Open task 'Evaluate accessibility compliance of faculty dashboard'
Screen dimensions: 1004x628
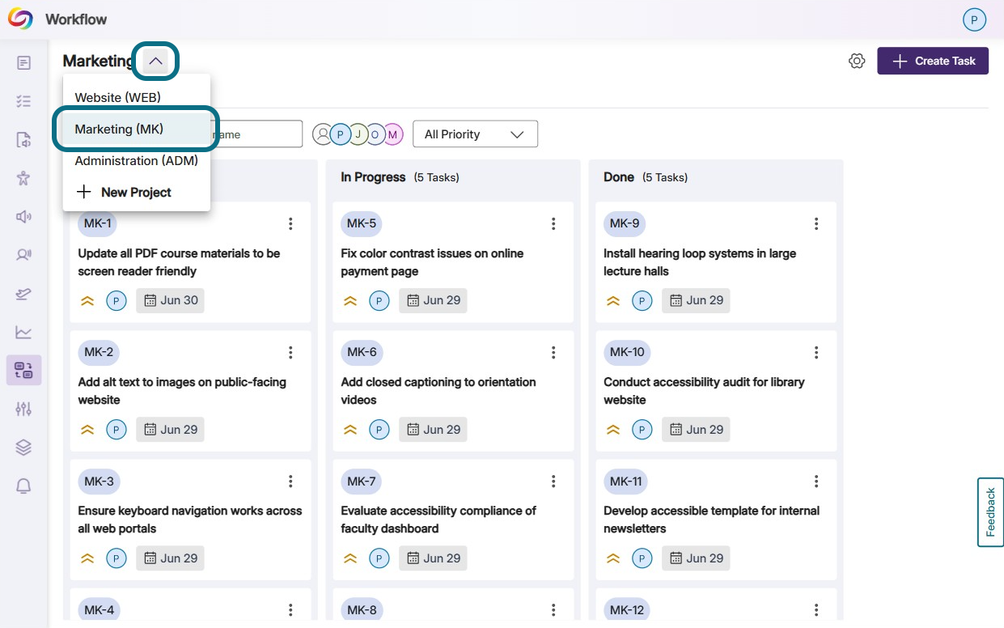coord(438,520)
